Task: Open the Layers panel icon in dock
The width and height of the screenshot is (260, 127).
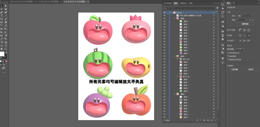Action: coord(223,8)
